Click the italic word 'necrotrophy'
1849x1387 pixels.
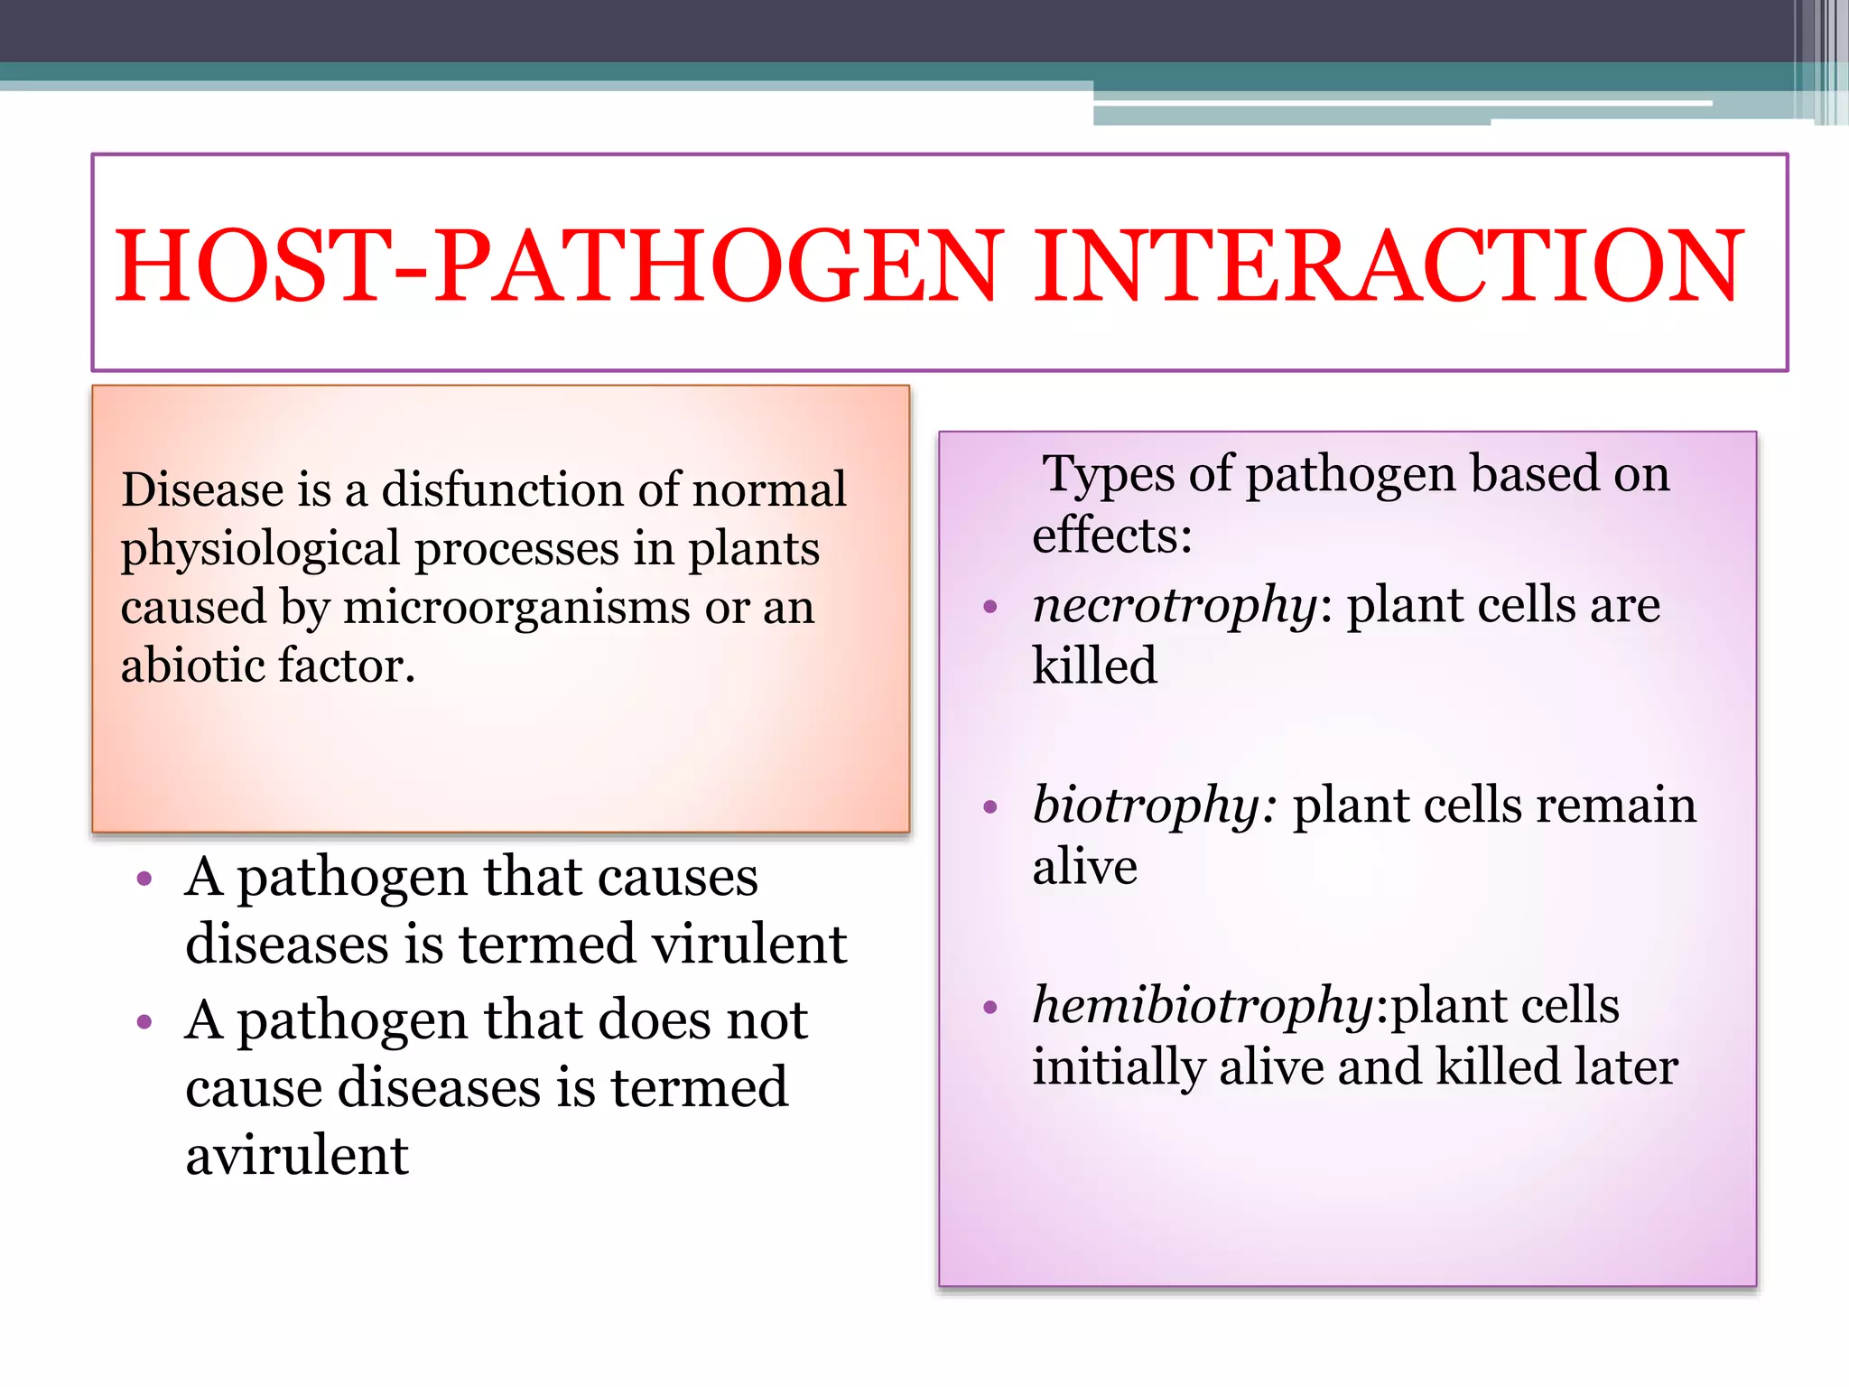pos(1175,605)
